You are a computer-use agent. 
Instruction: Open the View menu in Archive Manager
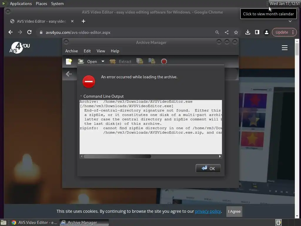[101, 51]
